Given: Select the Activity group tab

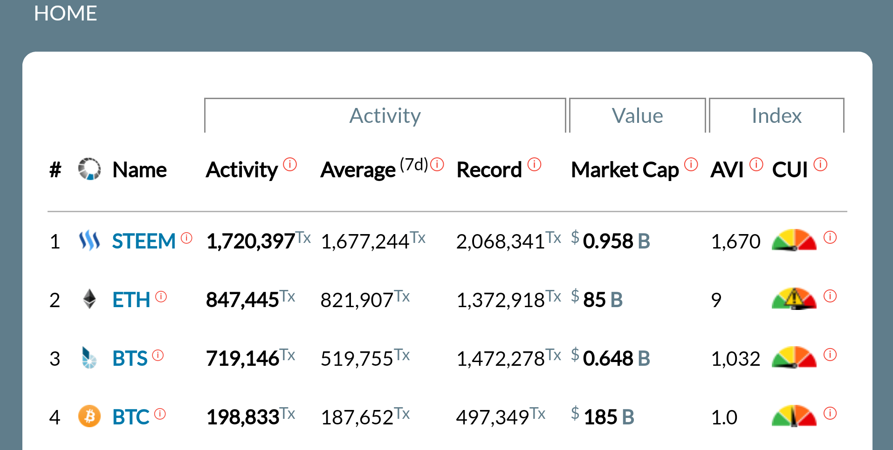Looking at the screenshot, I should point(385,115).
